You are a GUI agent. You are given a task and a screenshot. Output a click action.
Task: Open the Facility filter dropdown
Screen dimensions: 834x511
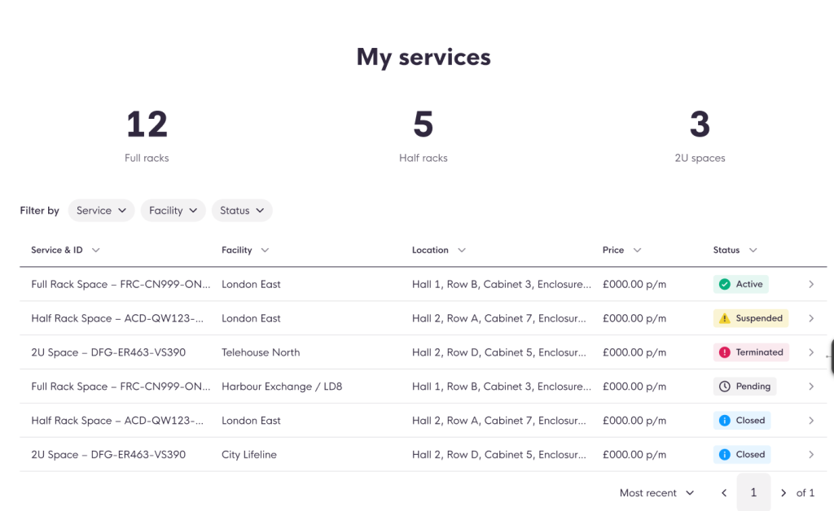pos(173,211)
